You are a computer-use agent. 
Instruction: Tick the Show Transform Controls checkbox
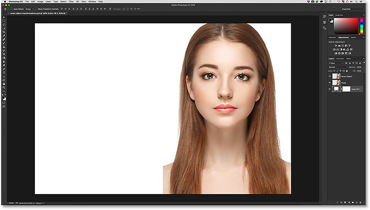click(x=36, y=9)
